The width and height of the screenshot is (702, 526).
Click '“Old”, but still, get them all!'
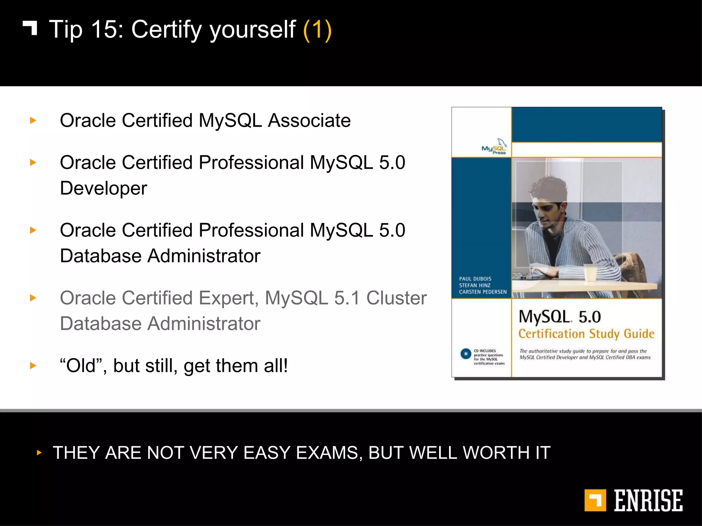[x=174, y=366]
